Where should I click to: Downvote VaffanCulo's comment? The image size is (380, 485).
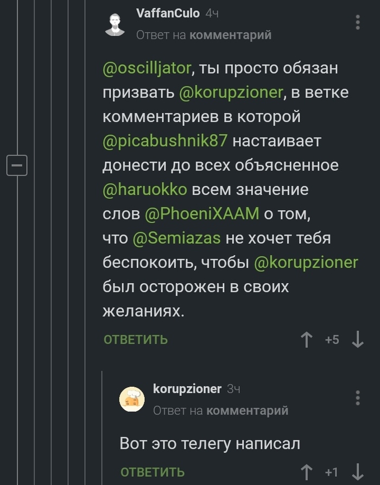(x=357, y=340)
